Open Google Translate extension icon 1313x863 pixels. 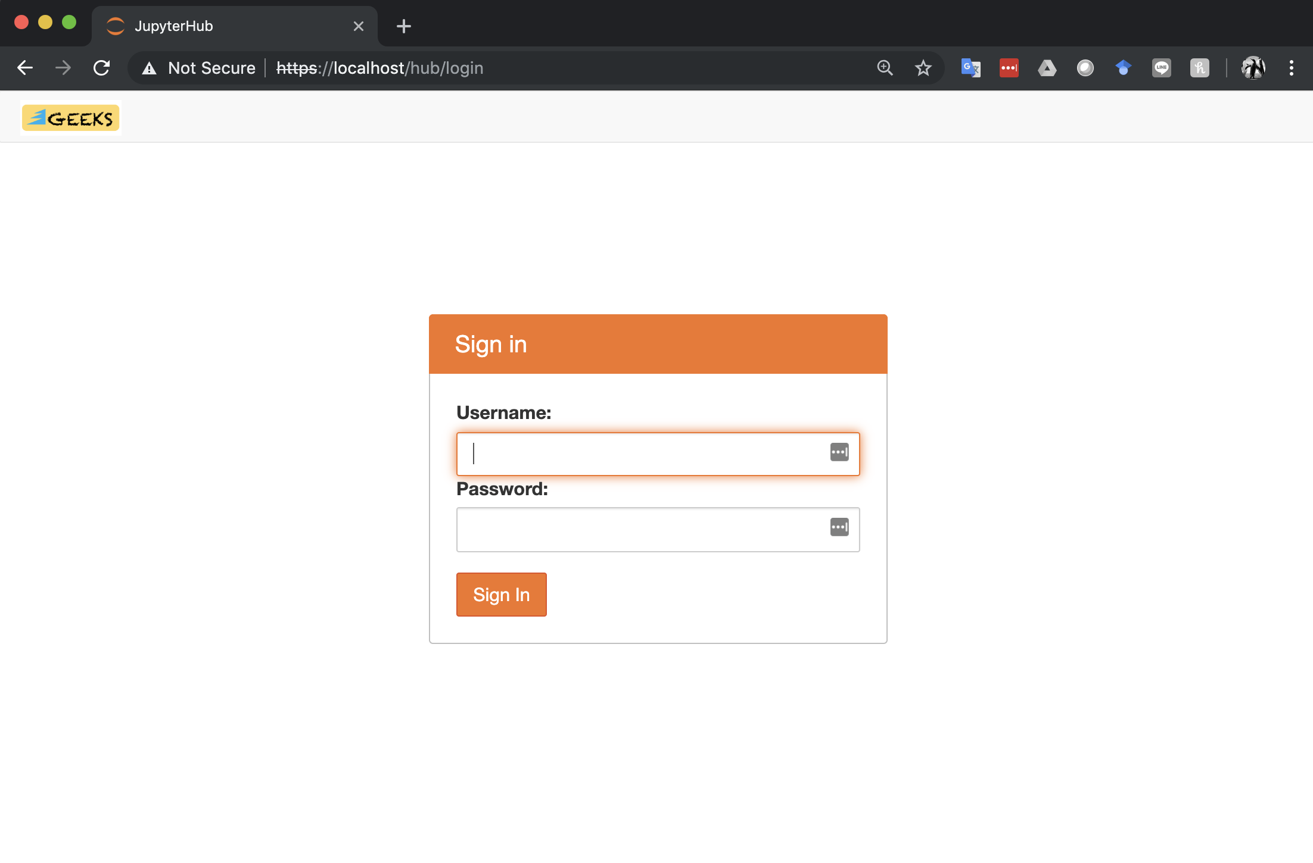pyautogui.click(x=970, y=68)
